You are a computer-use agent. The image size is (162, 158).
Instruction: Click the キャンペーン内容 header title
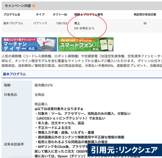tap(18, 6)
